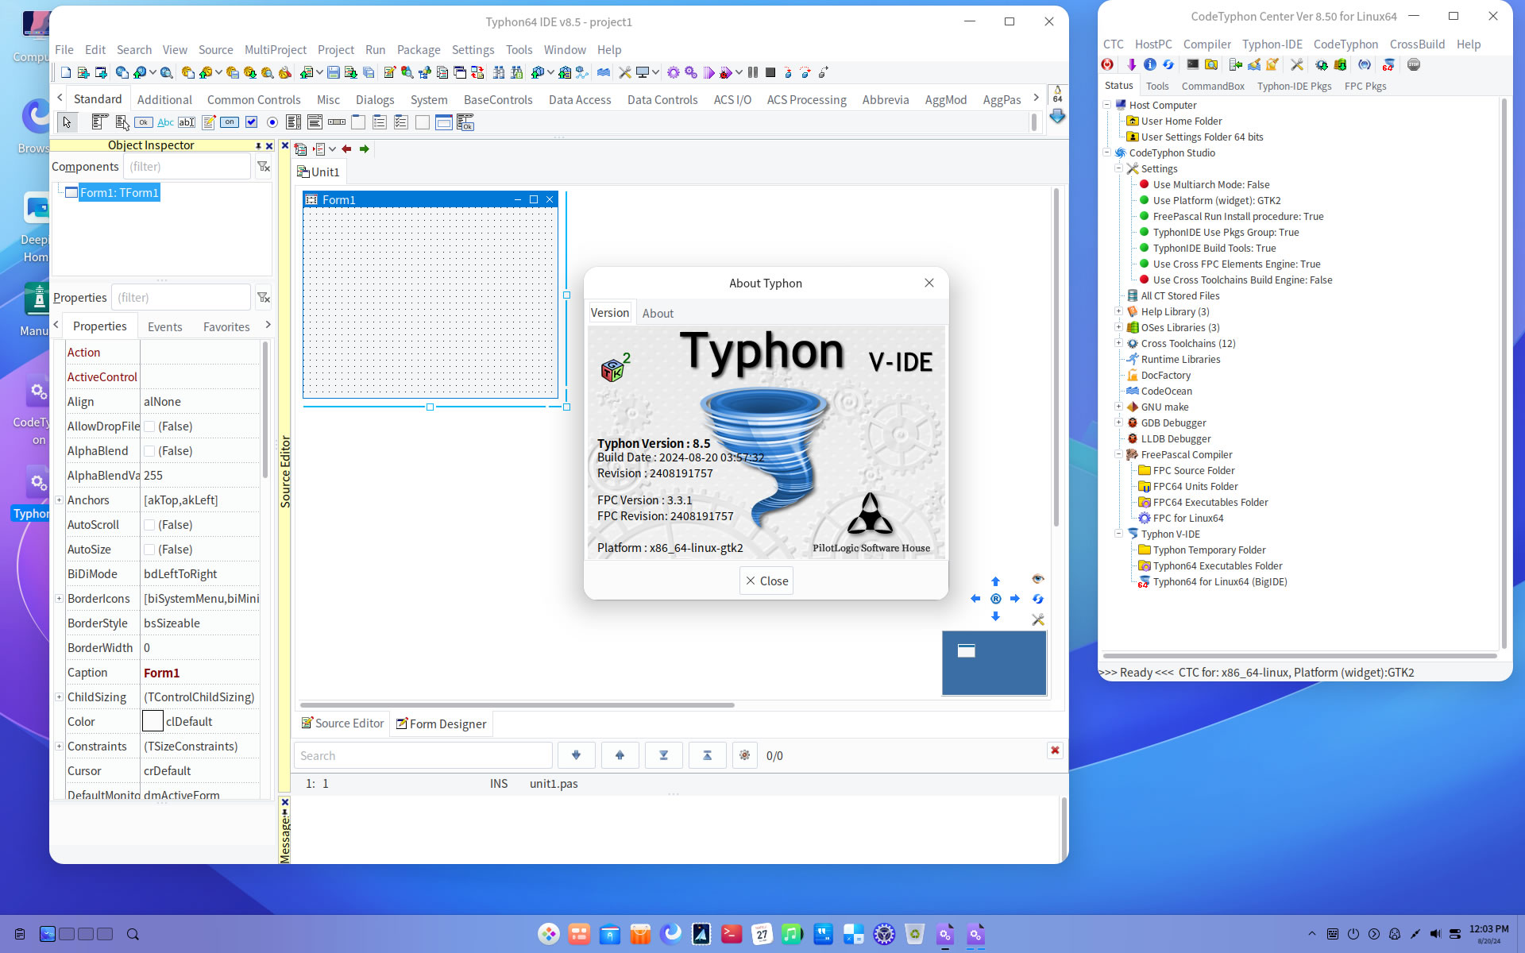1525x953 pixels.
Task: Select the TMemo component in palette
Action: click(208, 122)
